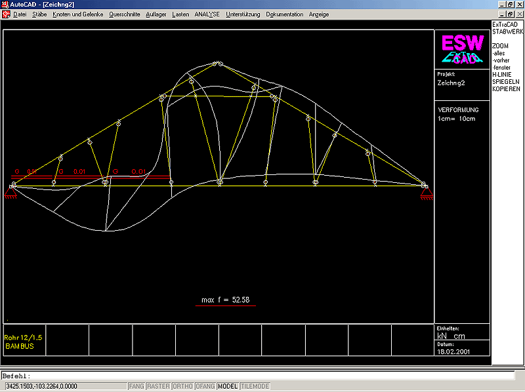Close the AutoCAD application window

pos(520,5)
